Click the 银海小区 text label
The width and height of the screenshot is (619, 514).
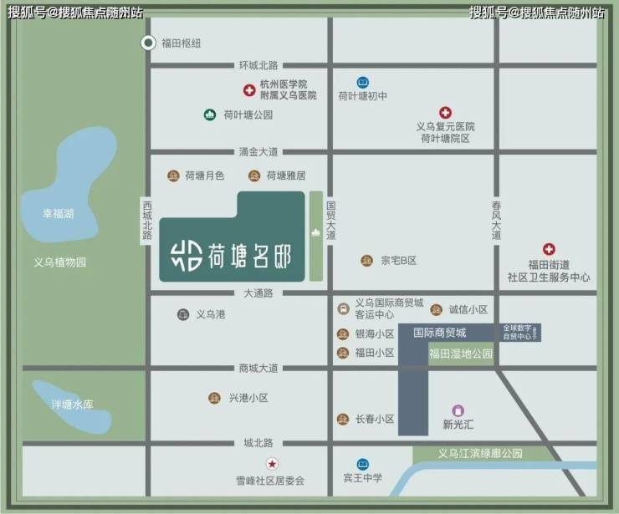pos(375,334)
